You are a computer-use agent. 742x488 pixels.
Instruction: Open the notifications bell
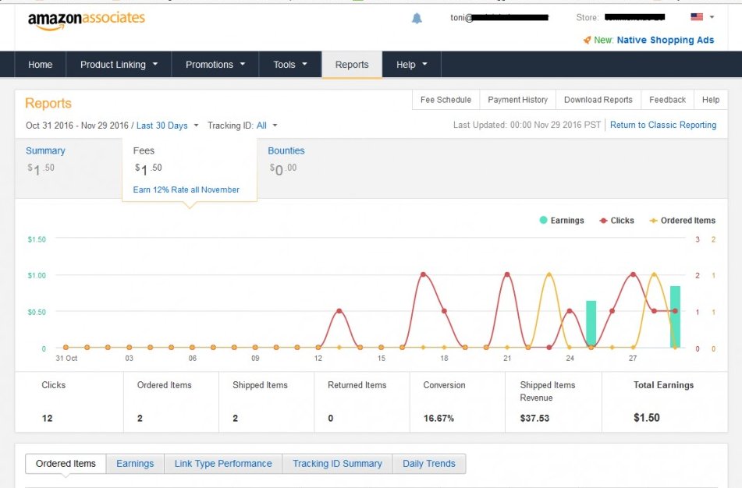417,19
